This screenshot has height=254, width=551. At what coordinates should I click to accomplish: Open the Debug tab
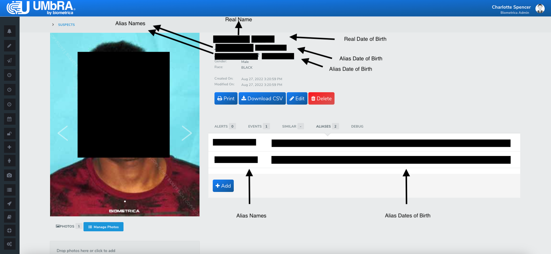[x=357, y=126]
